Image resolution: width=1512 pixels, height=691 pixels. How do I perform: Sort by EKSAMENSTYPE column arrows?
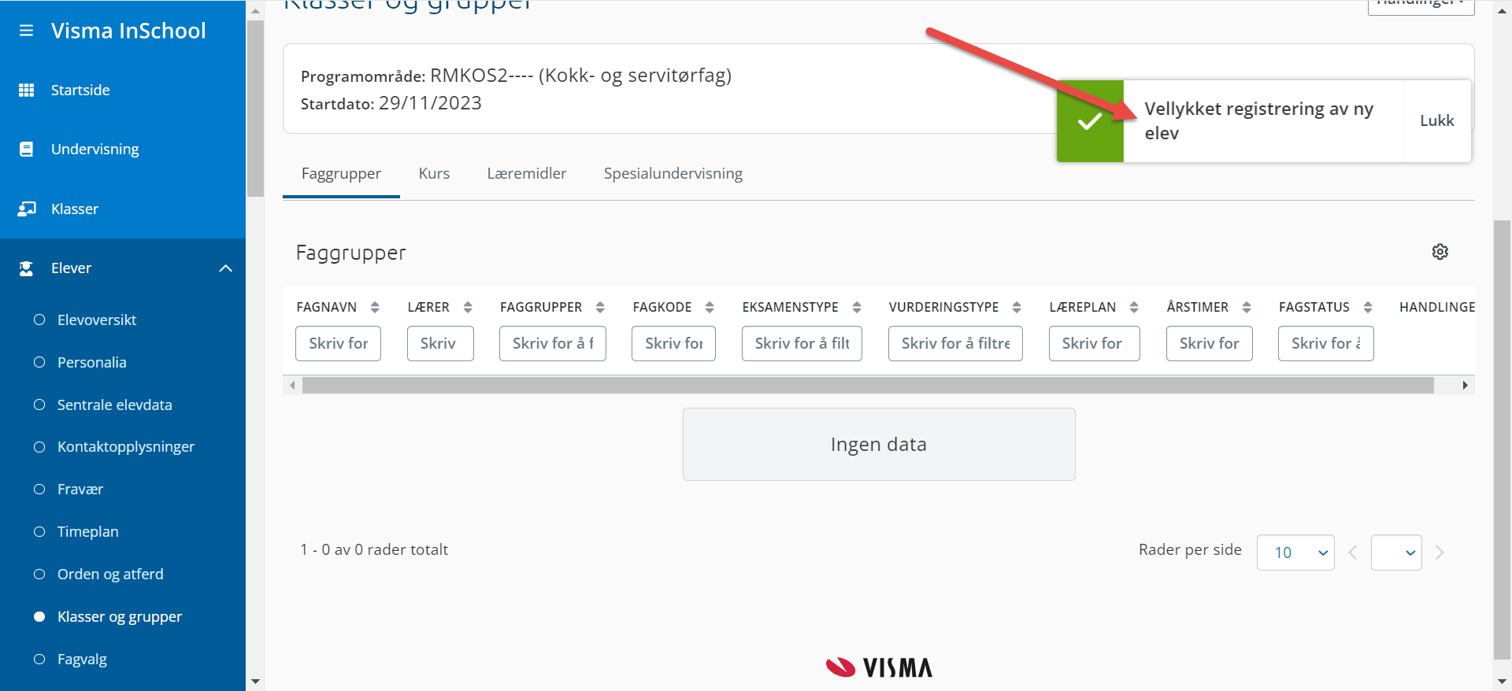pos(857,307)
